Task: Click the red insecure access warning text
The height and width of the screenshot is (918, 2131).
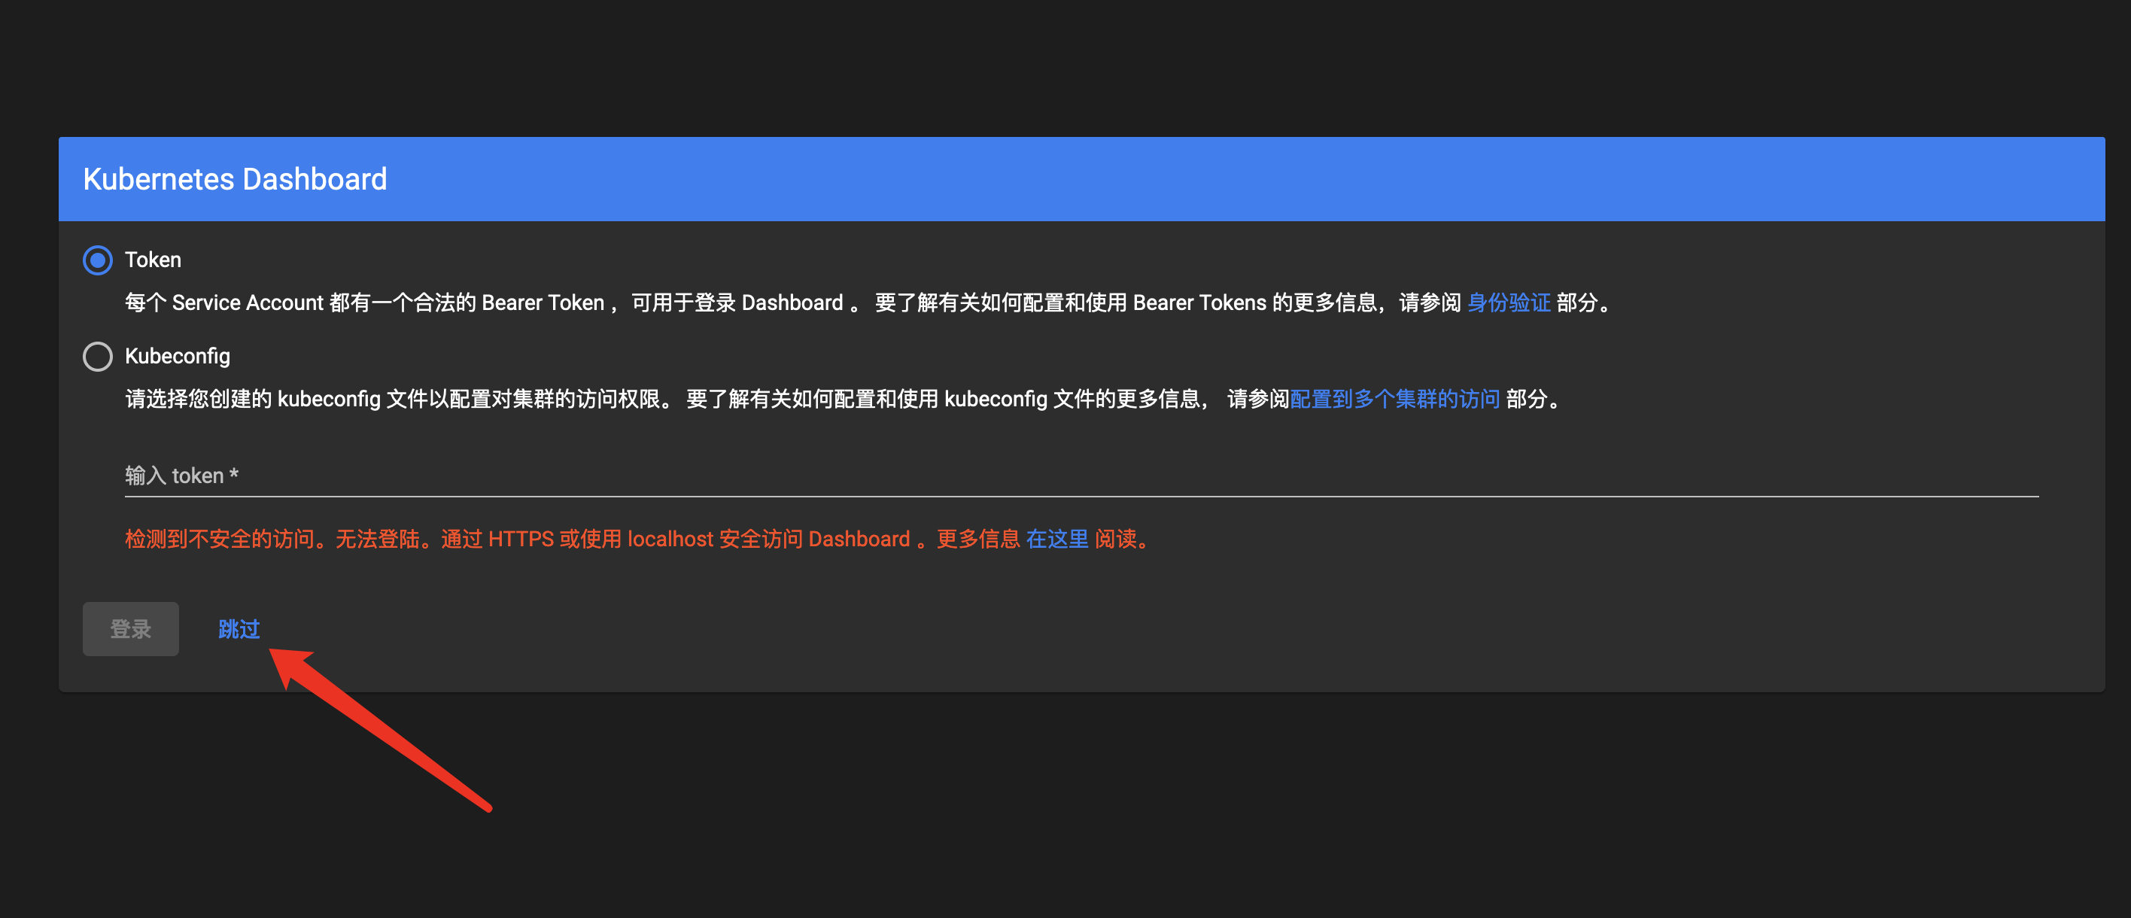Action: (x=638, y=540)
